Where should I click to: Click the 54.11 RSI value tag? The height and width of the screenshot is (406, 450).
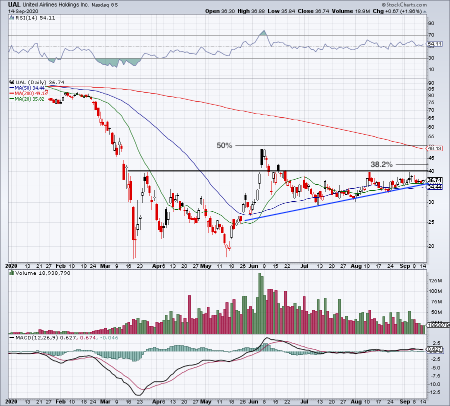point(435,44)
